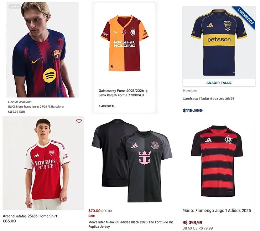
Task: Select the Galatasaray orange and red jersey image
Action: 124,43
